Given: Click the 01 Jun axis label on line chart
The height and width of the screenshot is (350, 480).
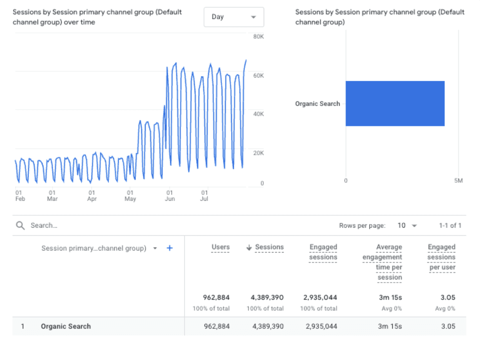Looking at the screenshot, I should coord(170,196).
